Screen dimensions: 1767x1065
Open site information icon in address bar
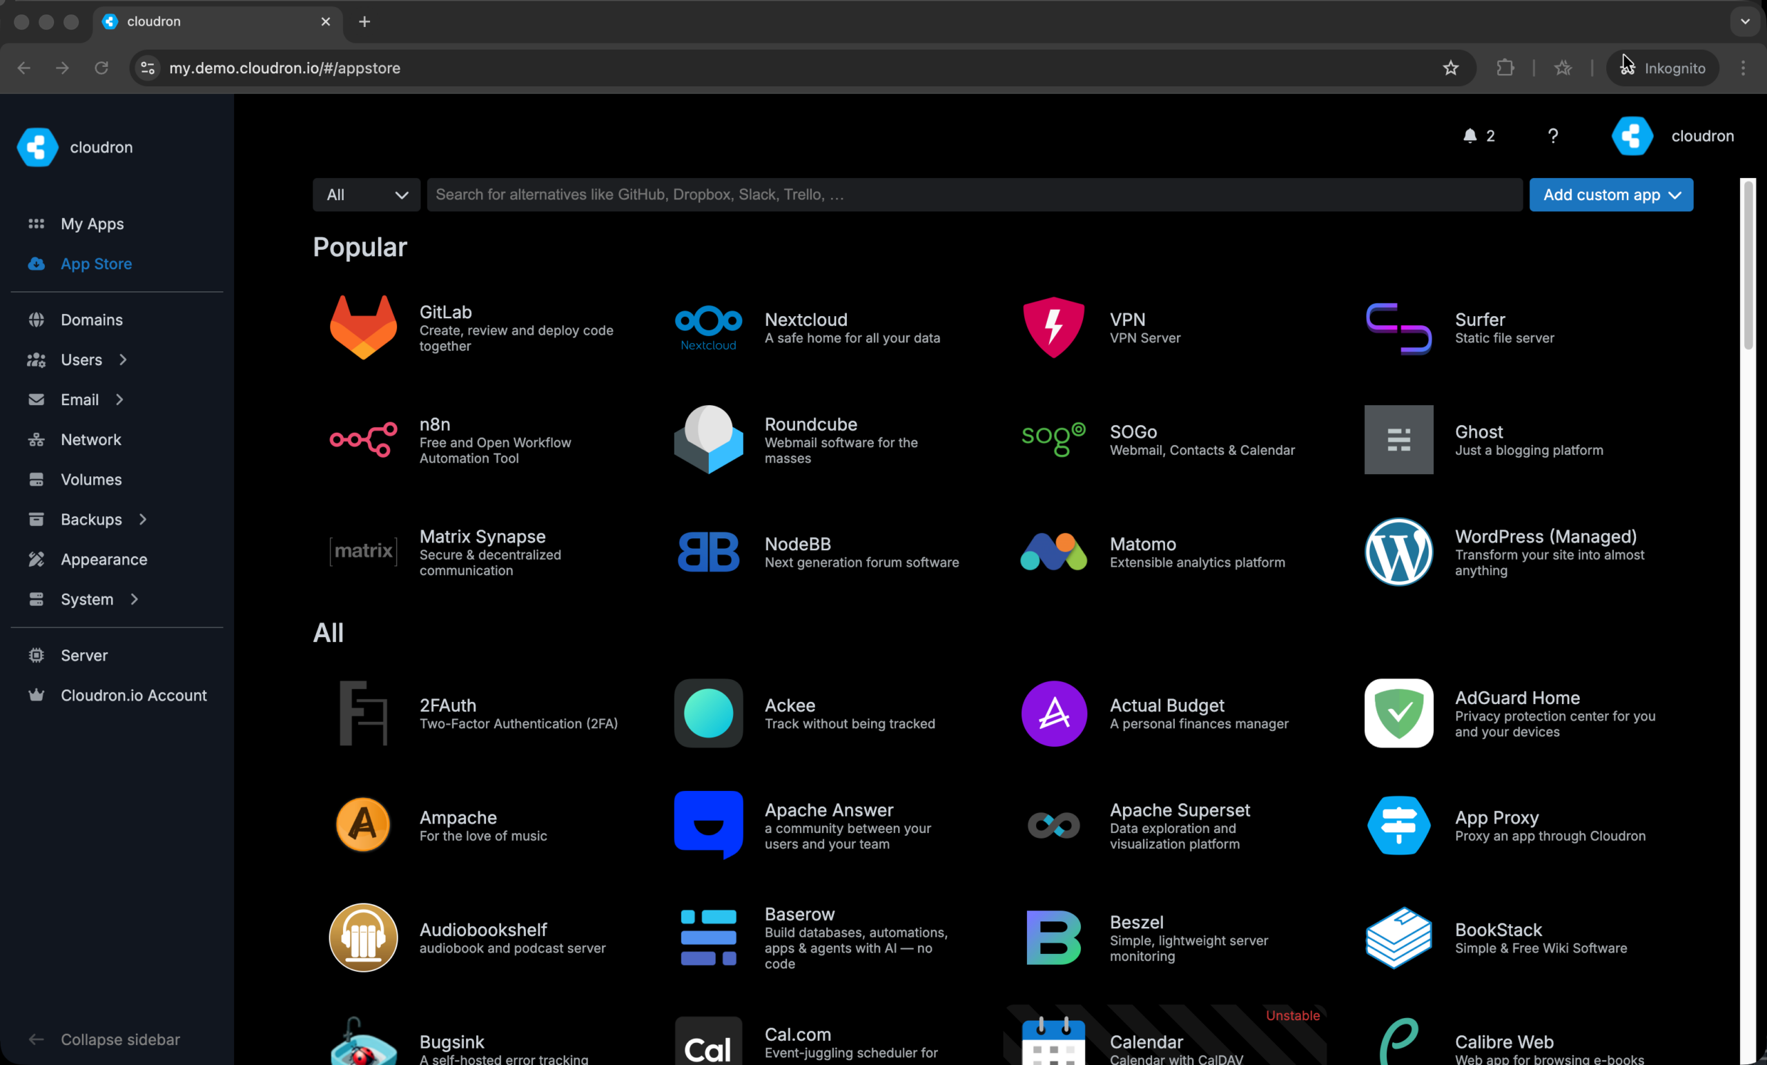[148, 68]
